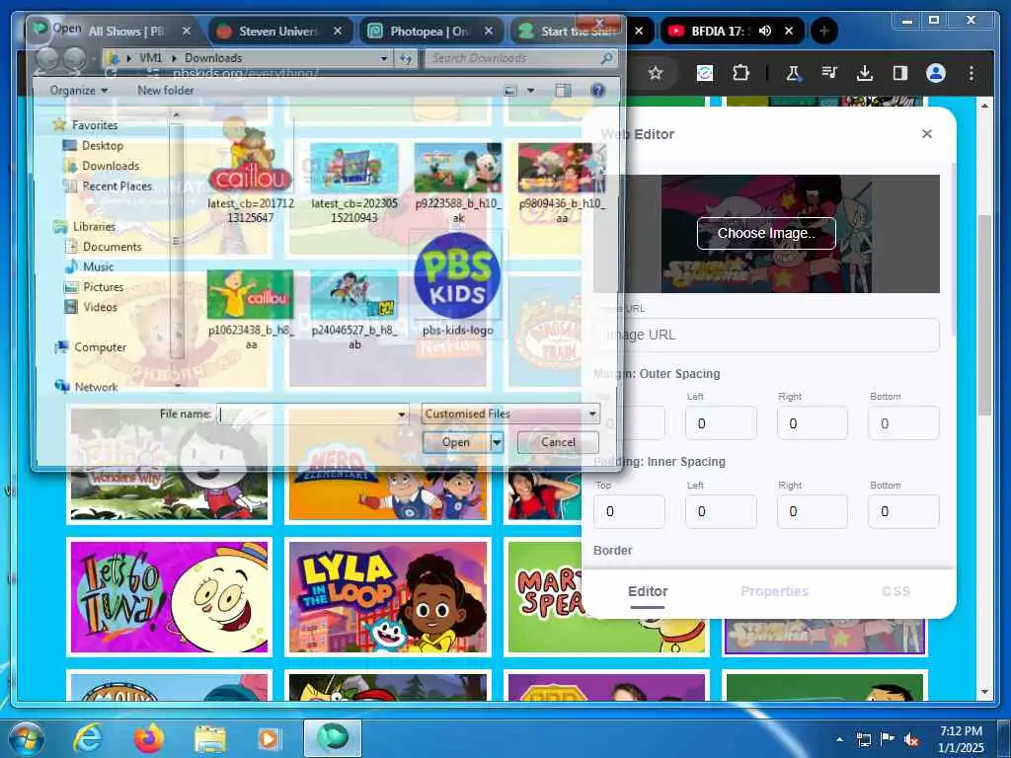The width and height of the screenshot is (1011, 758).
Task: Open a new browser tab with plus button
Action: (x=823, y=31)
